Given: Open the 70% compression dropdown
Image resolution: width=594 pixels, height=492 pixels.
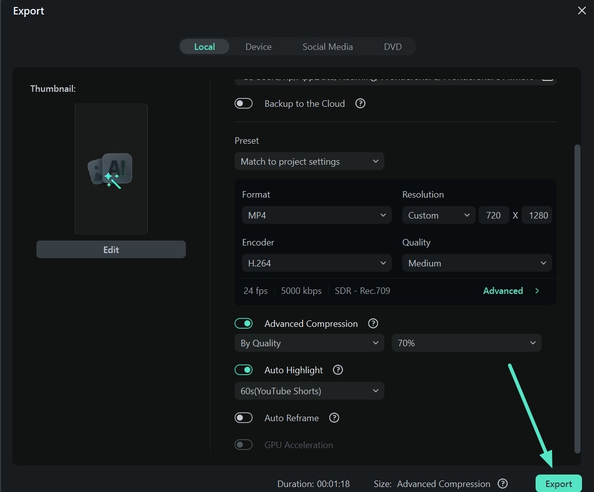Looking at the screenshot, I should (466, 343).
